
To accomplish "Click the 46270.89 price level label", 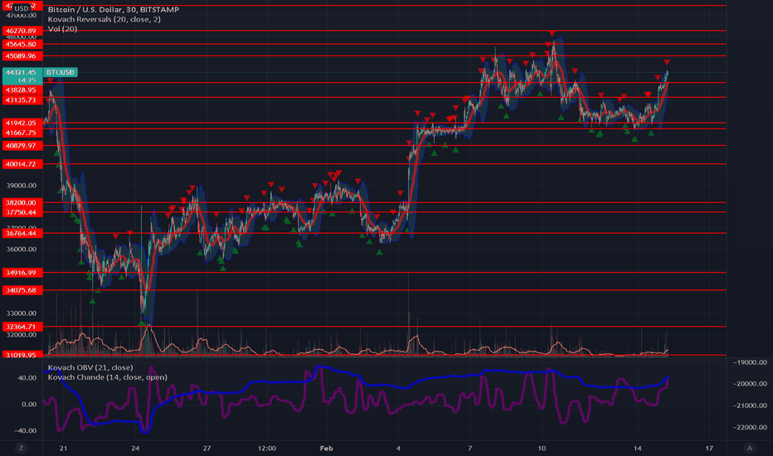I will point(22,31).
